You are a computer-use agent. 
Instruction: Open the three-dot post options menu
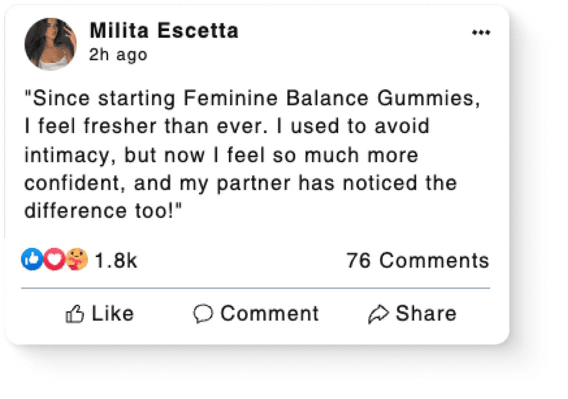[x=481, y=33]
